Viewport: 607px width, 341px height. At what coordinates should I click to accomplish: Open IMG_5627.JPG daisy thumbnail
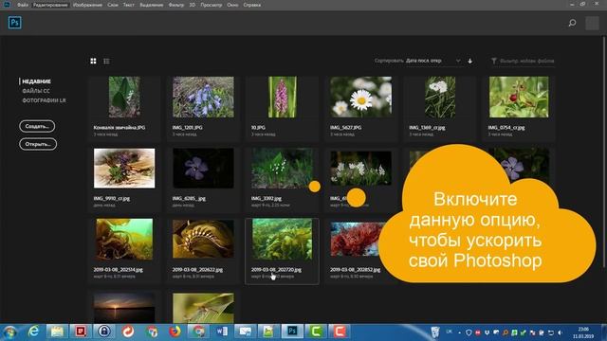pos(360,97)
